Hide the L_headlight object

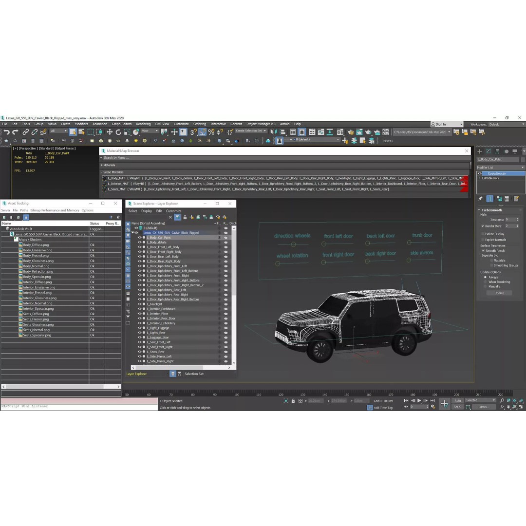(x=140, y=304)
